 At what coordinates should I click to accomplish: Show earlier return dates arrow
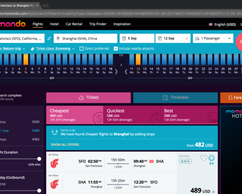click(126, 72)
